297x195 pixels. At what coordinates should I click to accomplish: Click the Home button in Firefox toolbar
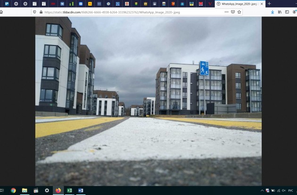[1, 12]
